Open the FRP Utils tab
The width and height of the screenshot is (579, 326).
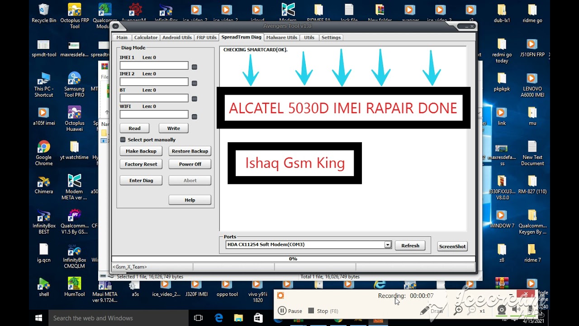coord(207,38)
